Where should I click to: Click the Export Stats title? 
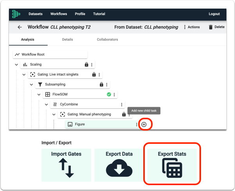[172, 154]
